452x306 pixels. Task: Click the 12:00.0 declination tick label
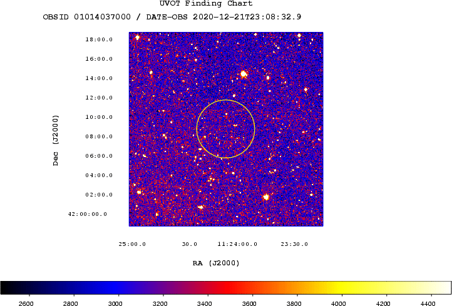tap(99, 98)
